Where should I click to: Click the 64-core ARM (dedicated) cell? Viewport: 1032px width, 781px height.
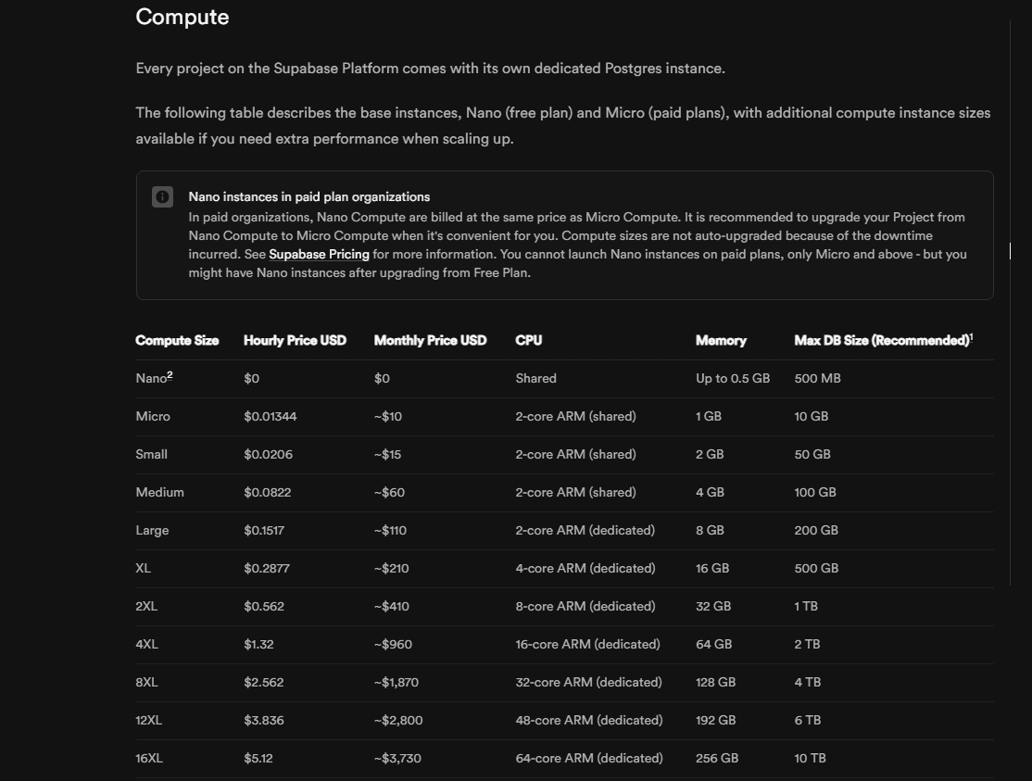pos(589,759)
